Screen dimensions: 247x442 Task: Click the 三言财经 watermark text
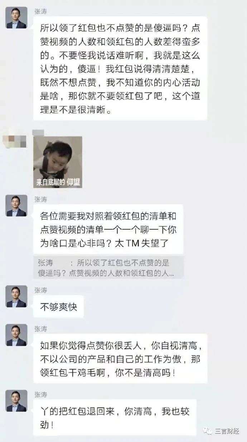click(227, 431)
